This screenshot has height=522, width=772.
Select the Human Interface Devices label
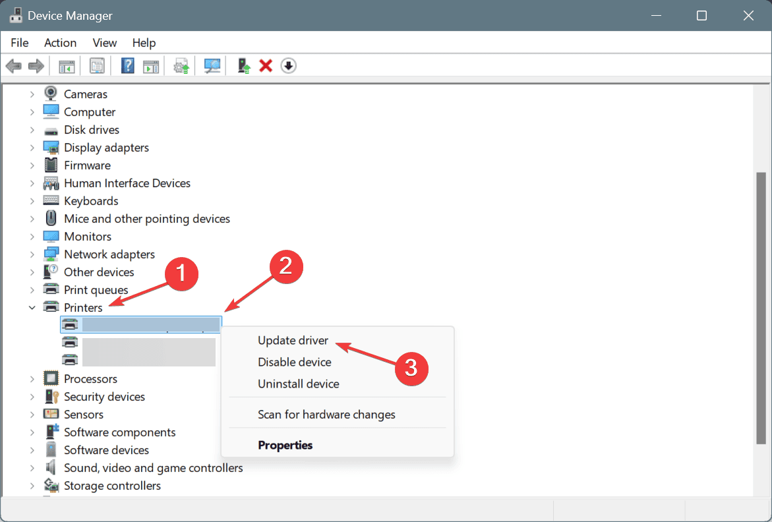[x=127, y=183]
